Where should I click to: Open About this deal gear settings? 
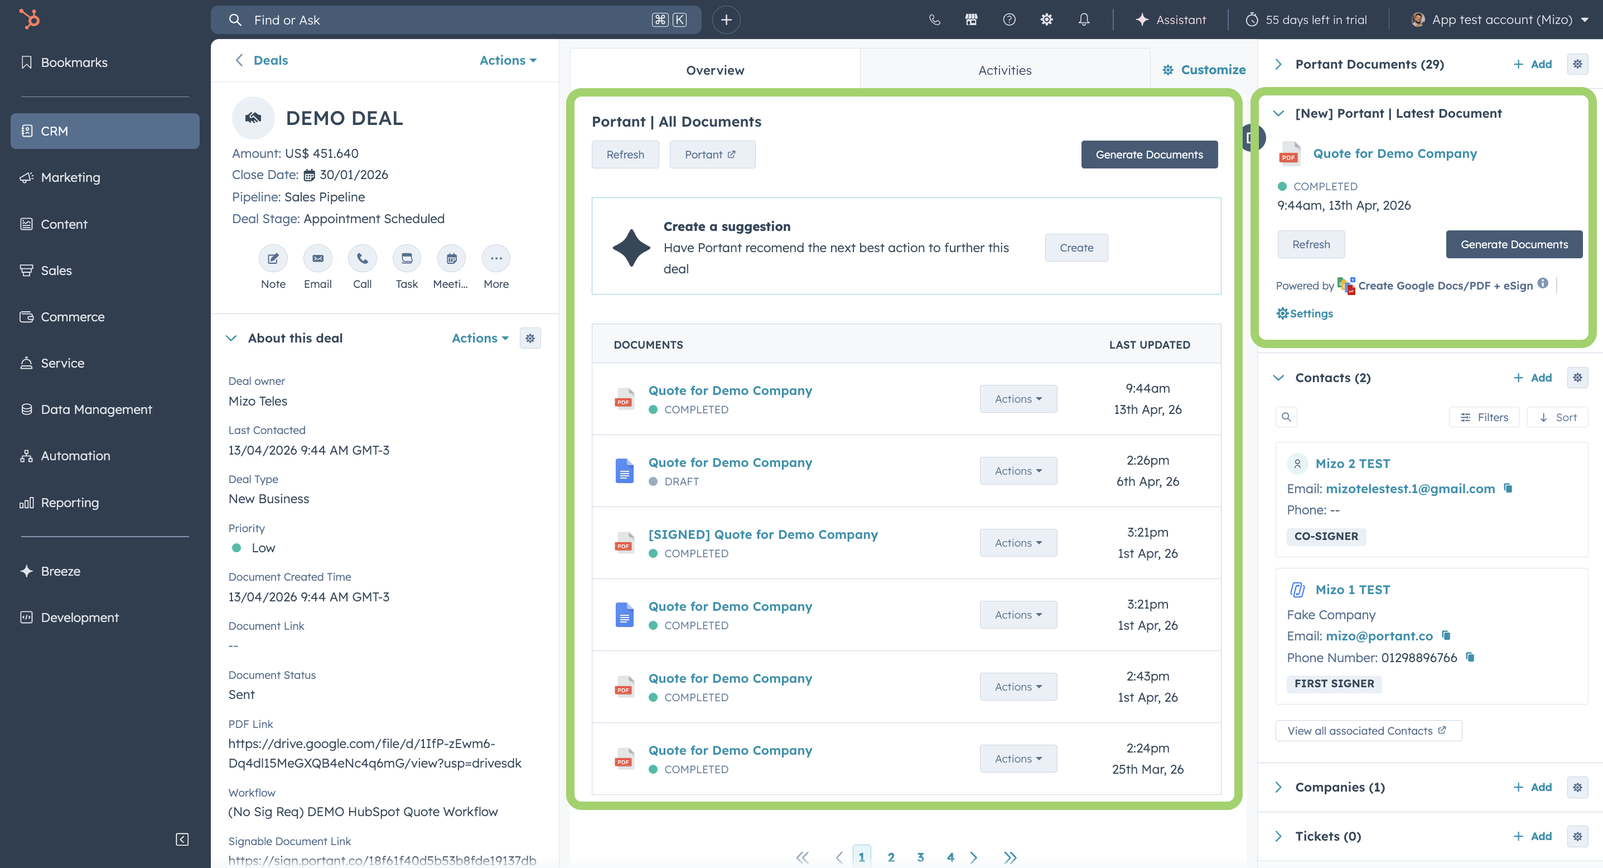tap(529, 338)
